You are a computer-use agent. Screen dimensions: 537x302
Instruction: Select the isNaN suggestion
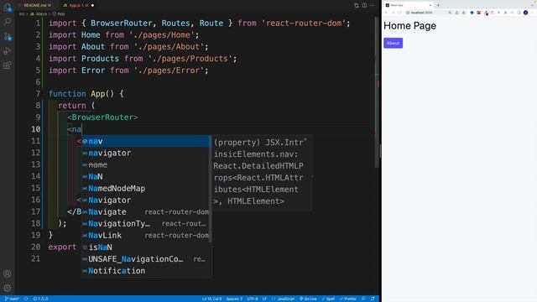point(146,247)
